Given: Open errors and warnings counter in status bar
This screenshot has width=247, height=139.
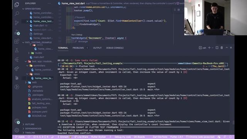Looking at the screenshot, I should 41,137.
